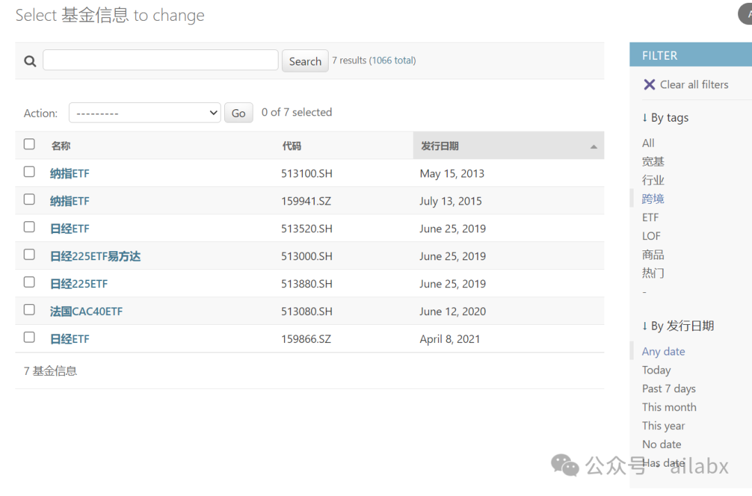Focus the search text input field

(160, 61)
